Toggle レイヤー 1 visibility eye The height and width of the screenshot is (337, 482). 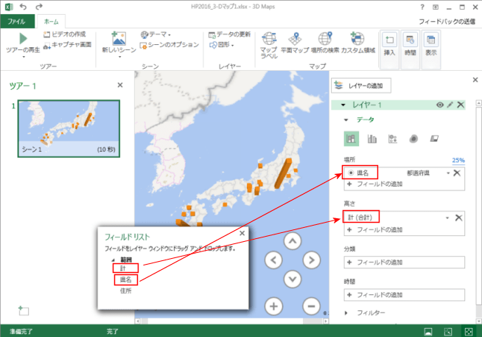click(440, 105)
